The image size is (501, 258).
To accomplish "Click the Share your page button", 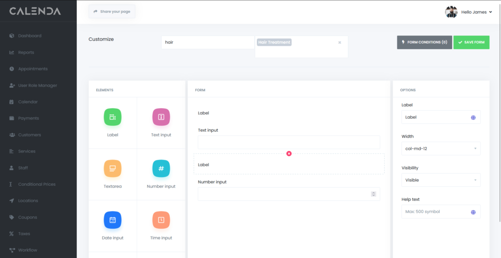I will coord(112,11).
